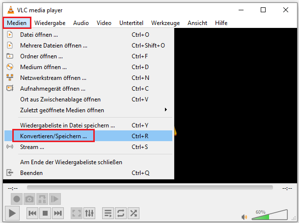Stop playback with stop button

pos(45,213)
